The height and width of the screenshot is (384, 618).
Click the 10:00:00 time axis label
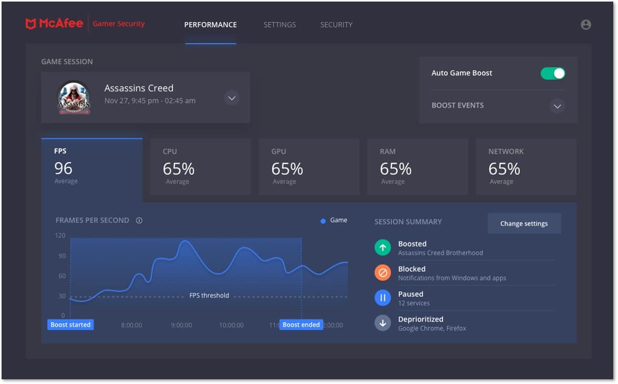[x=231, y=325]
